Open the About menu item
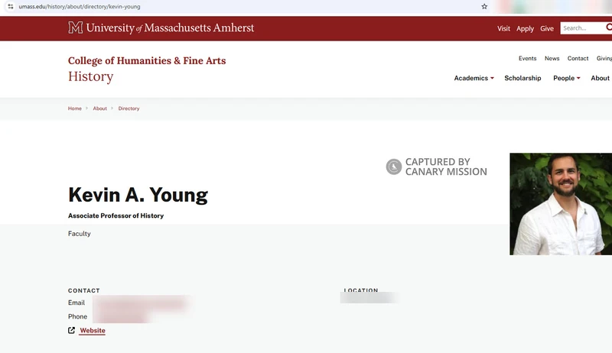This screenshot has height=353, width=612. pyautogui.click(x=600, y=78)
